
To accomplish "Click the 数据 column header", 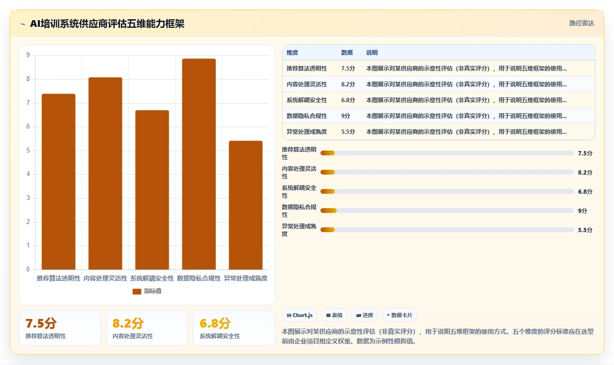I will (347, 53).
